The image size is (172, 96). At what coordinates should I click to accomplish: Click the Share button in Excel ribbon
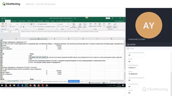click(119, 21)
